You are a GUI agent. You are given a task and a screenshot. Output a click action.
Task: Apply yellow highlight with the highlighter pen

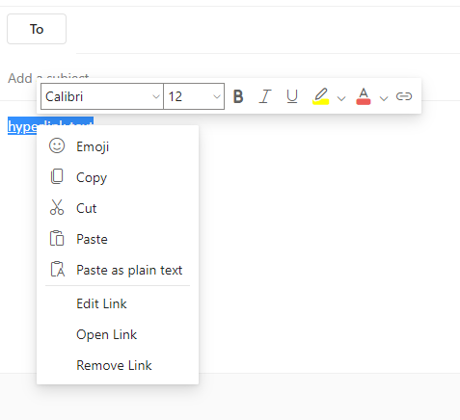321,96
